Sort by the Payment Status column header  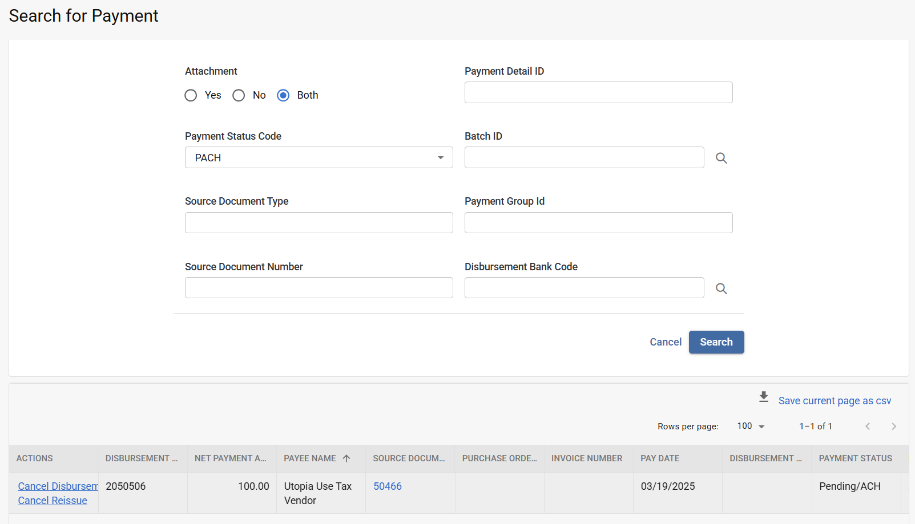855,458
